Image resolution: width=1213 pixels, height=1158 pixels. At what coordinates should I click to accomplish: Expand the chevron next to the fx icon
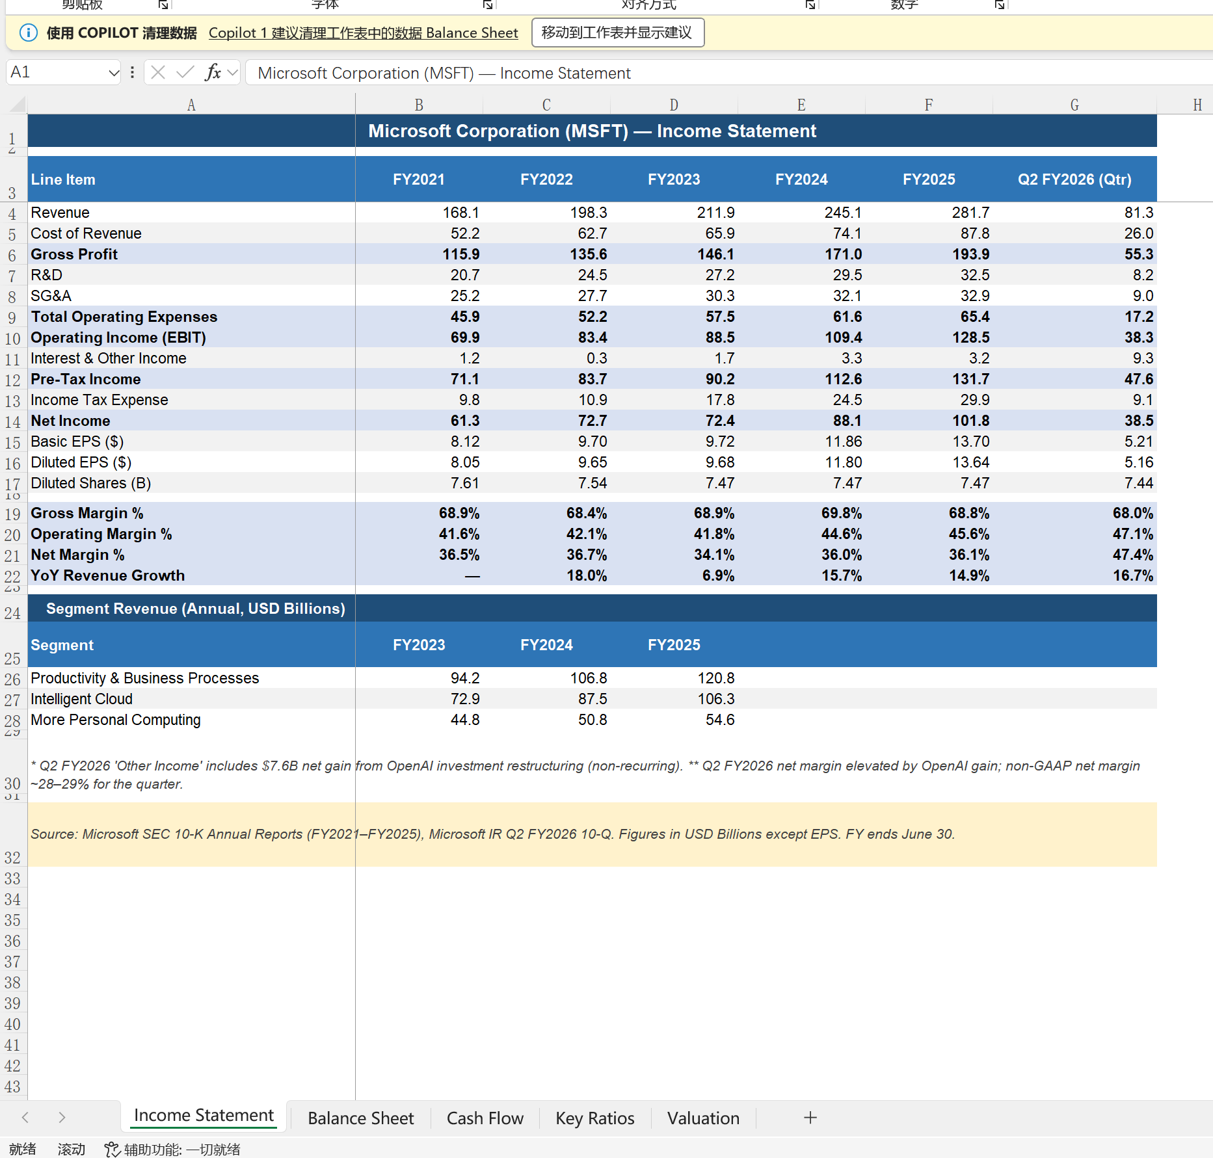click(232, 72)
